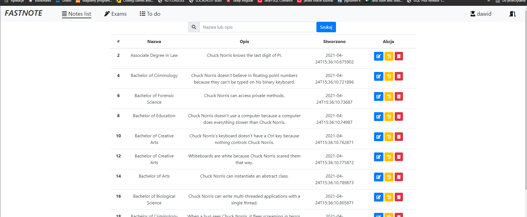This screenshot has width=527, height=217.
Task: Click the logout door icon
Action: tap(512, 14)
